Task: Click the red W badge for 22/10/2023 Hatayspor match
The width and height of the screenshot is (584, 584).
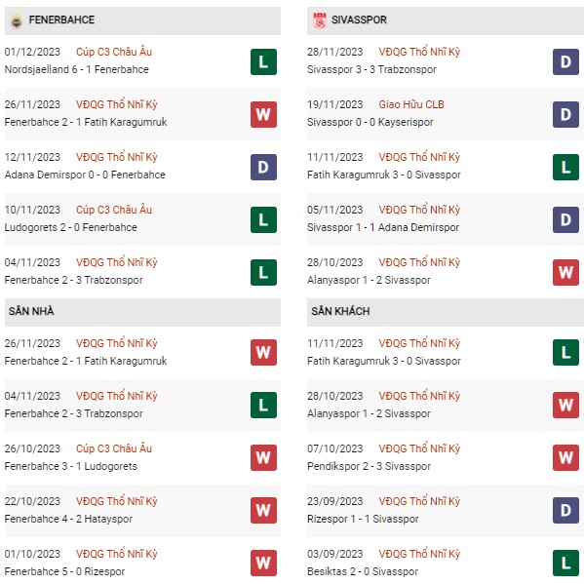Action: coord(263,510)
